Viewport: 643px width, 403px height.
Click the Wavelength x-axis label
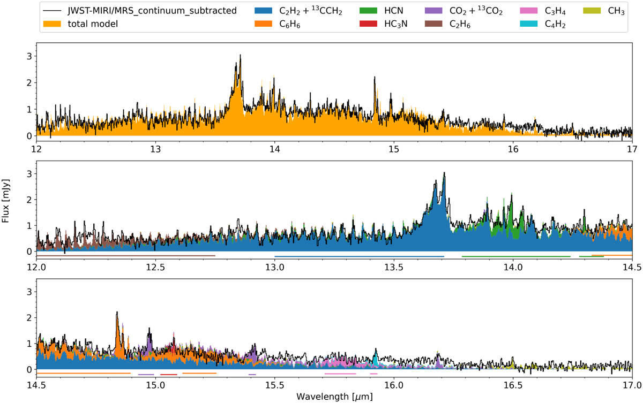(x=334, y=397)
